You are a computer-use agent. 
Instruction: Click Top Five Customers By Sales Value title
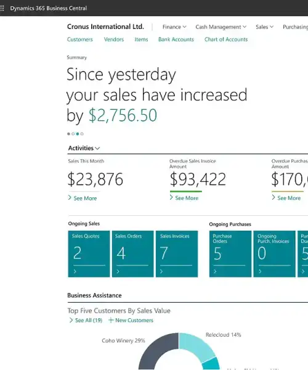click(x=119, y=311)
